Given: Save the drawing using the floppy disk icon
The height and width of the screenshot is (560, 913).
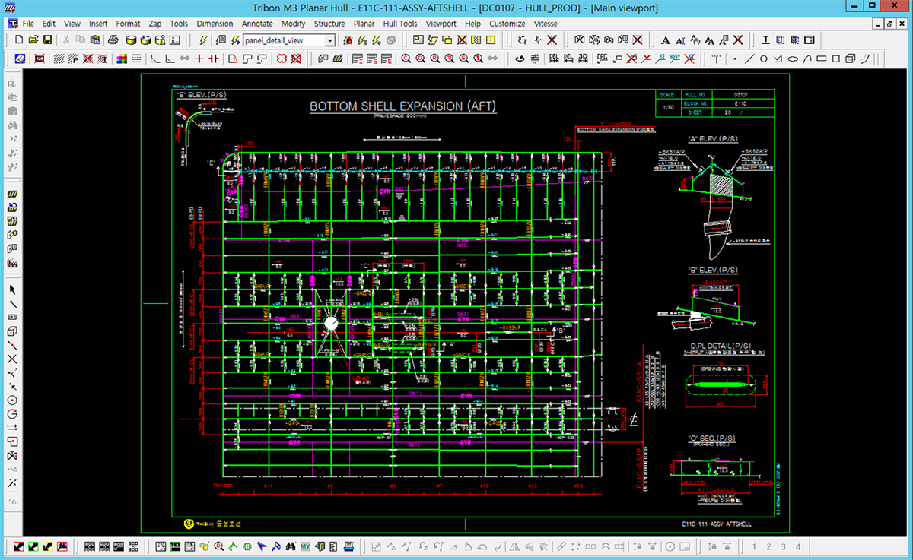Looking at the screenshot, I should coord(47,40).
